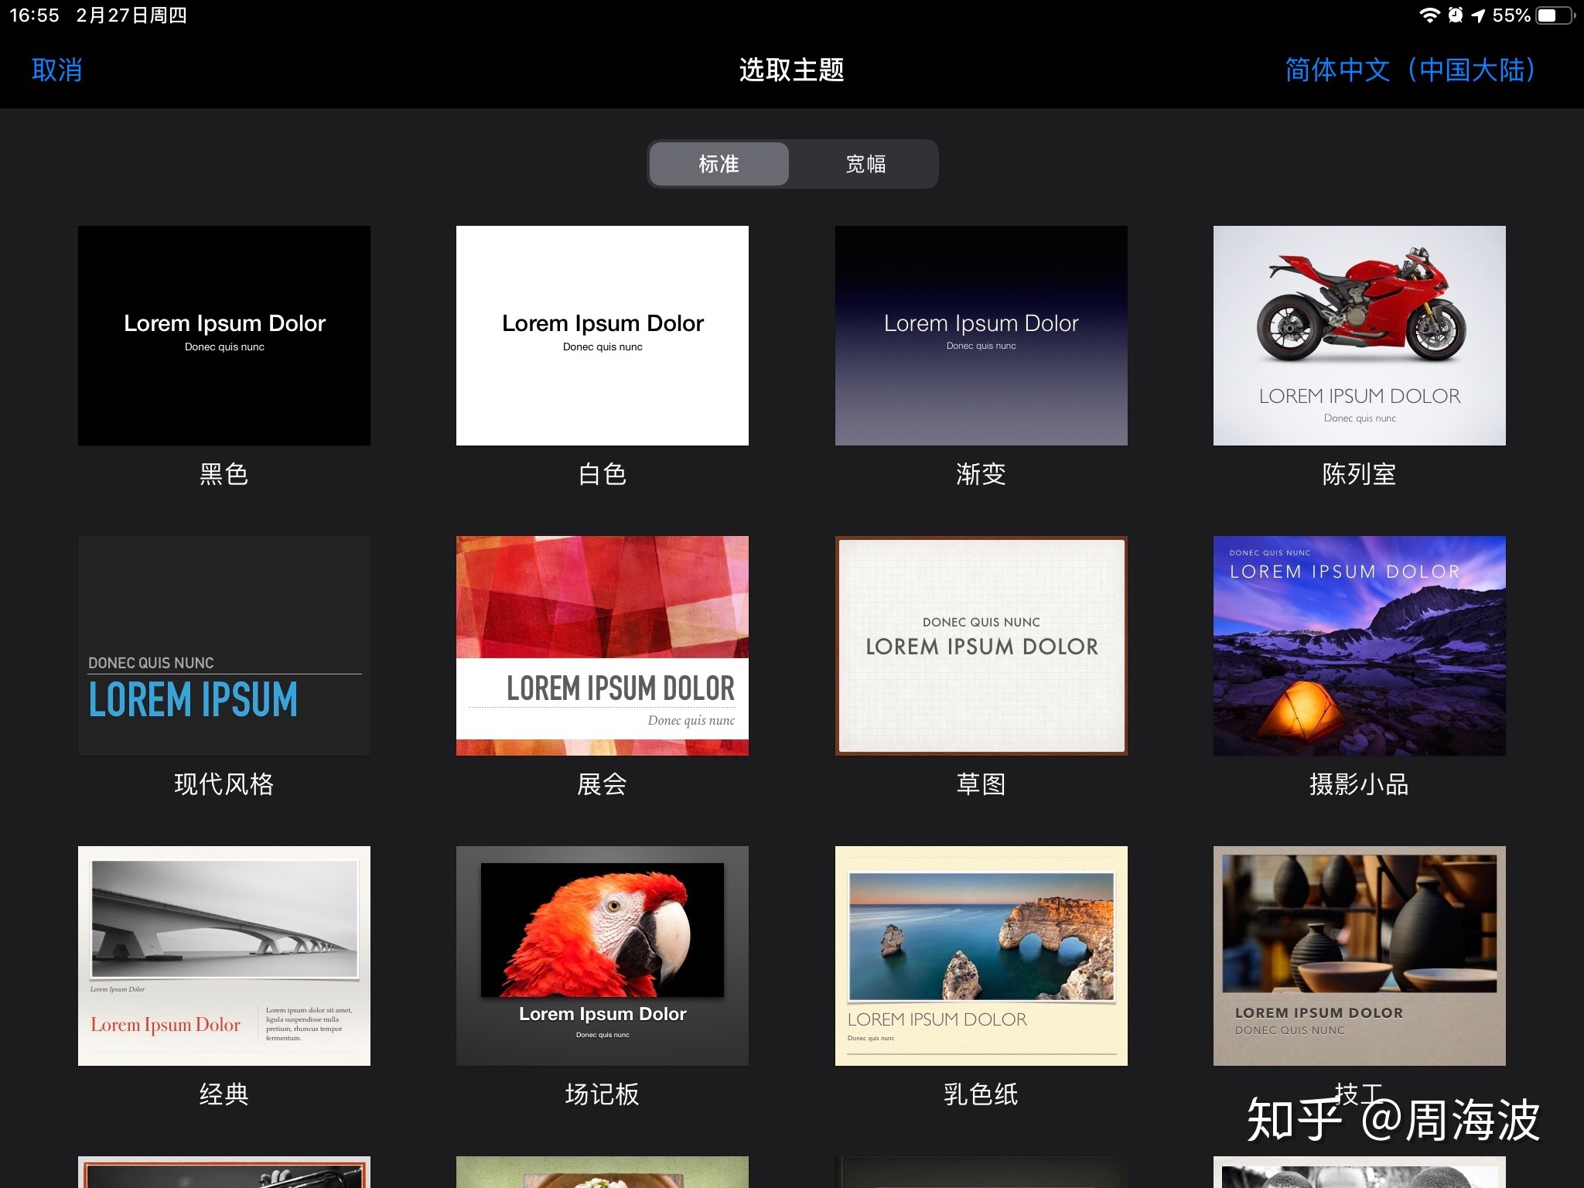Choose the 经典 bridge theme thumbnail
1584x1188 pixels.
click(x=224, y=956)
